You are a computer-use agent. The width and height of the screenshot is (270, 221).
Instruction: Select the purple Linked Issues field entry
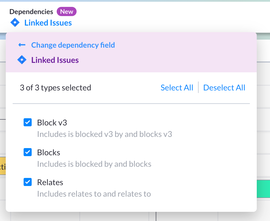[x=55, y=60]
